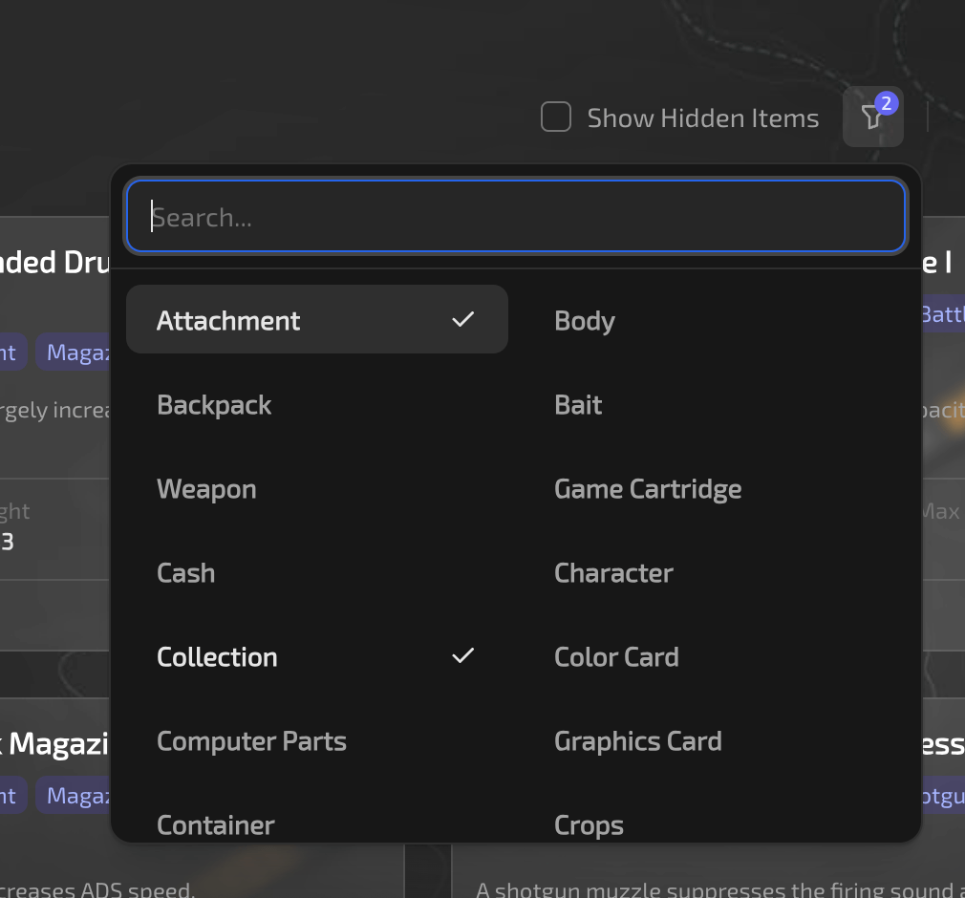The height and width of the screenshot is (898, 965).
Task: Select the Game Cartridge category
Action: pos(648,488)
